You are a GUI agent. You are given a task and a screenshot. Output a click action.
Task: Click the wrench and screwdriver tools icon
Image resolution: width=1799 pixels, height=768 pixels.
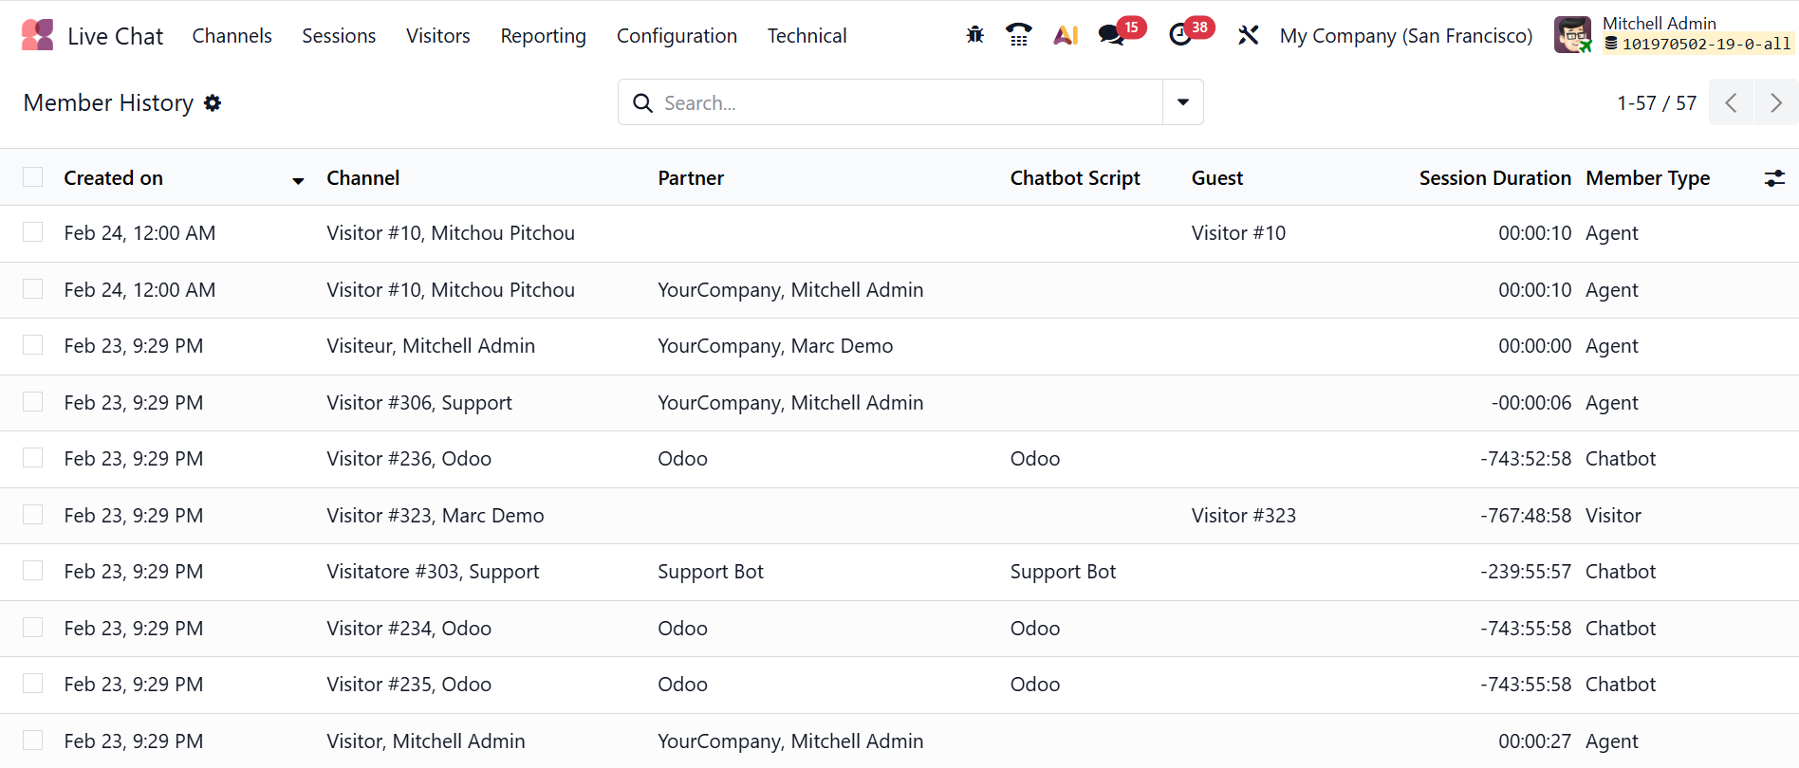pyautogui.click(x=1248, y=35)
